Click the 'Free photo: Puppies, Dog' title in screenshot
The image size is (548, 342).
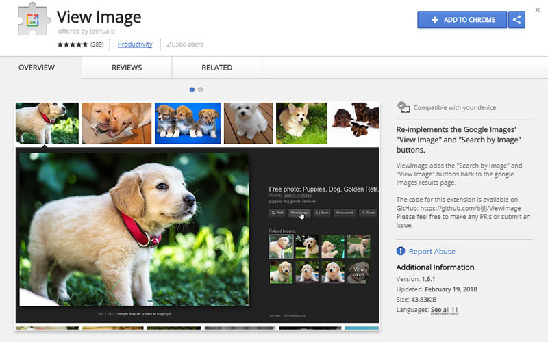click(x=323, y=189)
